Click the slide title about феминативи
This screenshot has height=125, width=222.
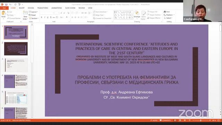click(127, 80)
